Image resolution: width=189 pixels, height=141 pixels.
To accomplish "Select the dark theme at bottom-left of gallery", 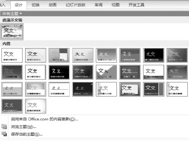I will pyautogui.click(x=12, y=106).
